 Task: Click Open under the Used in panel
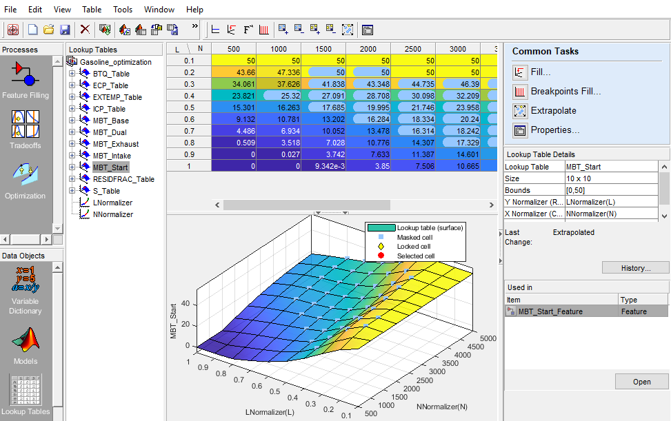(641, 381)
